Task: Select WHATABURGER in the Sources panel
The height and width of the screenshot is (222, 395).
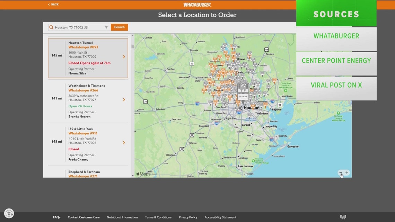Action: tap(336, 36)
